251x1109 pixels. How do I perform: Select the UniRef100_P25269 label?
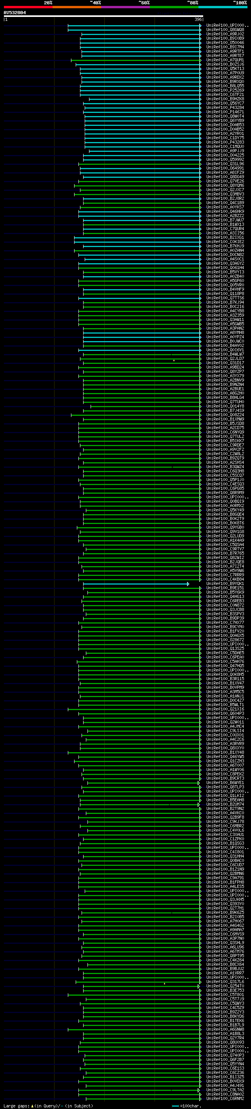coord(225,91)
